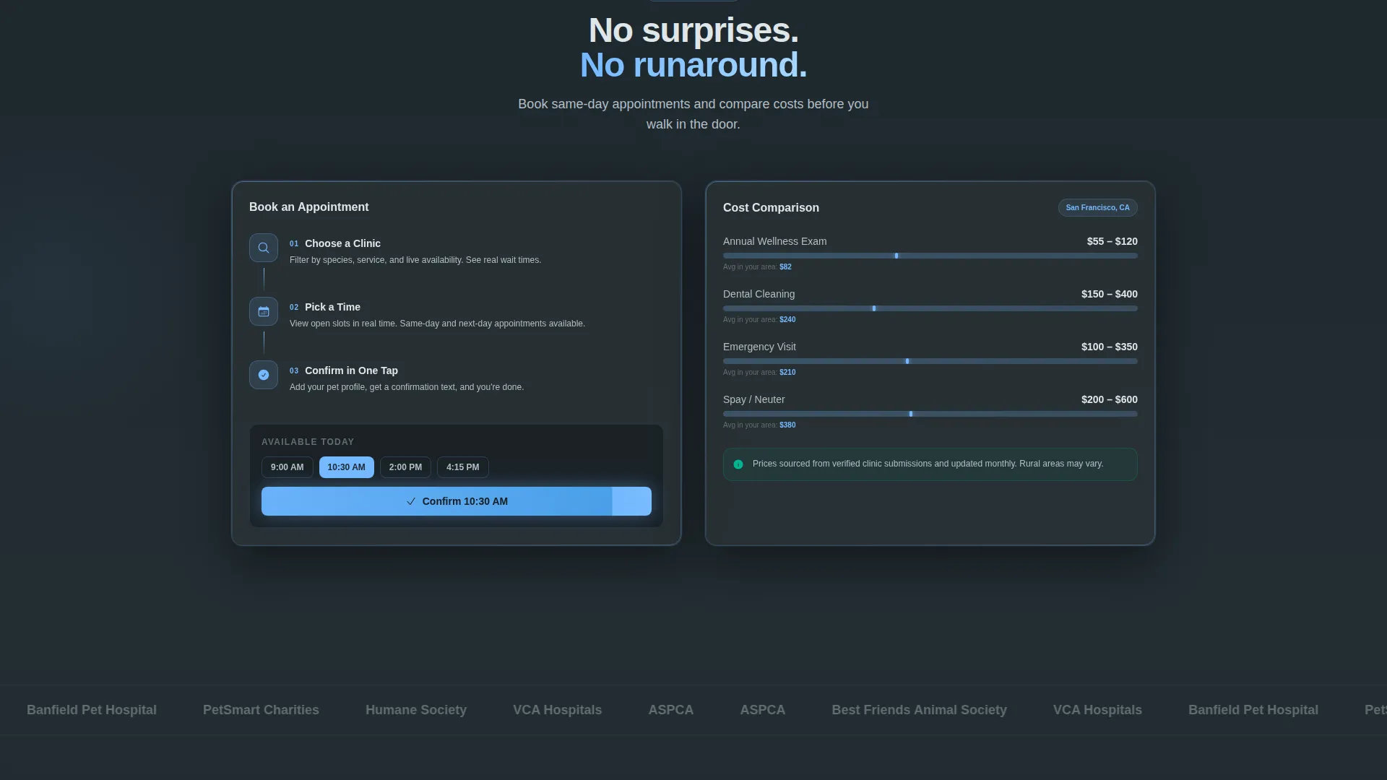Click the checkmark icon beside Confirm in One Tap
The image size is (1387, 780).
(x=264, y=375)
